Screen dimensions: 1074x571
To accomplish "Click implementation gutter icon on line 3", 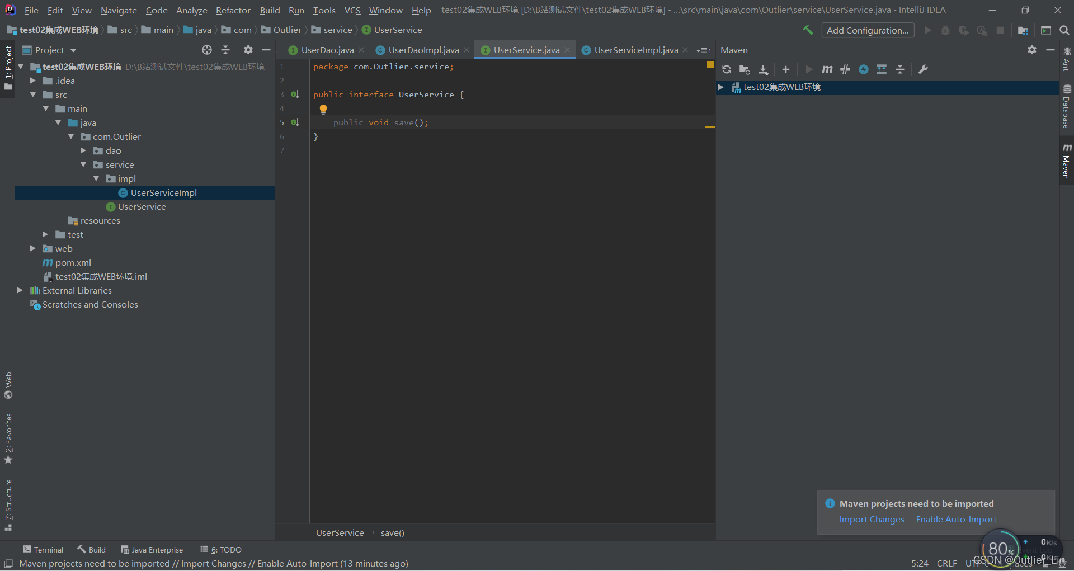I will (295, 95).
